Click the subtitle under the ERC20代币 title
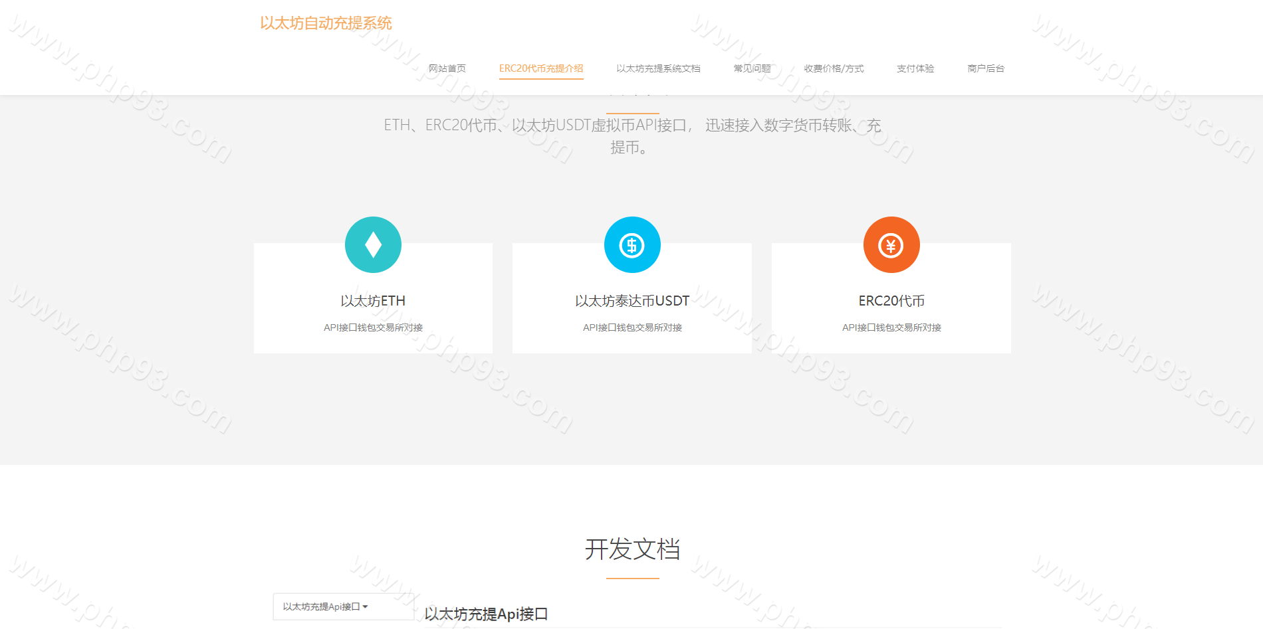 point(891,327)
